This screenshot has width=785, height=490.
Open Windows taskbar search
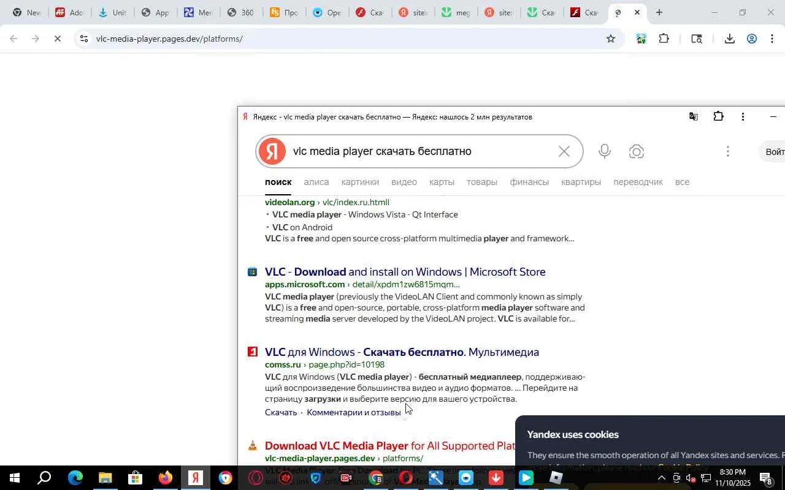[44, 478]
